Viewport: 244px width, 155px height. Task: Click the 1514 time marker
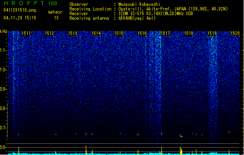pos(96,33)
